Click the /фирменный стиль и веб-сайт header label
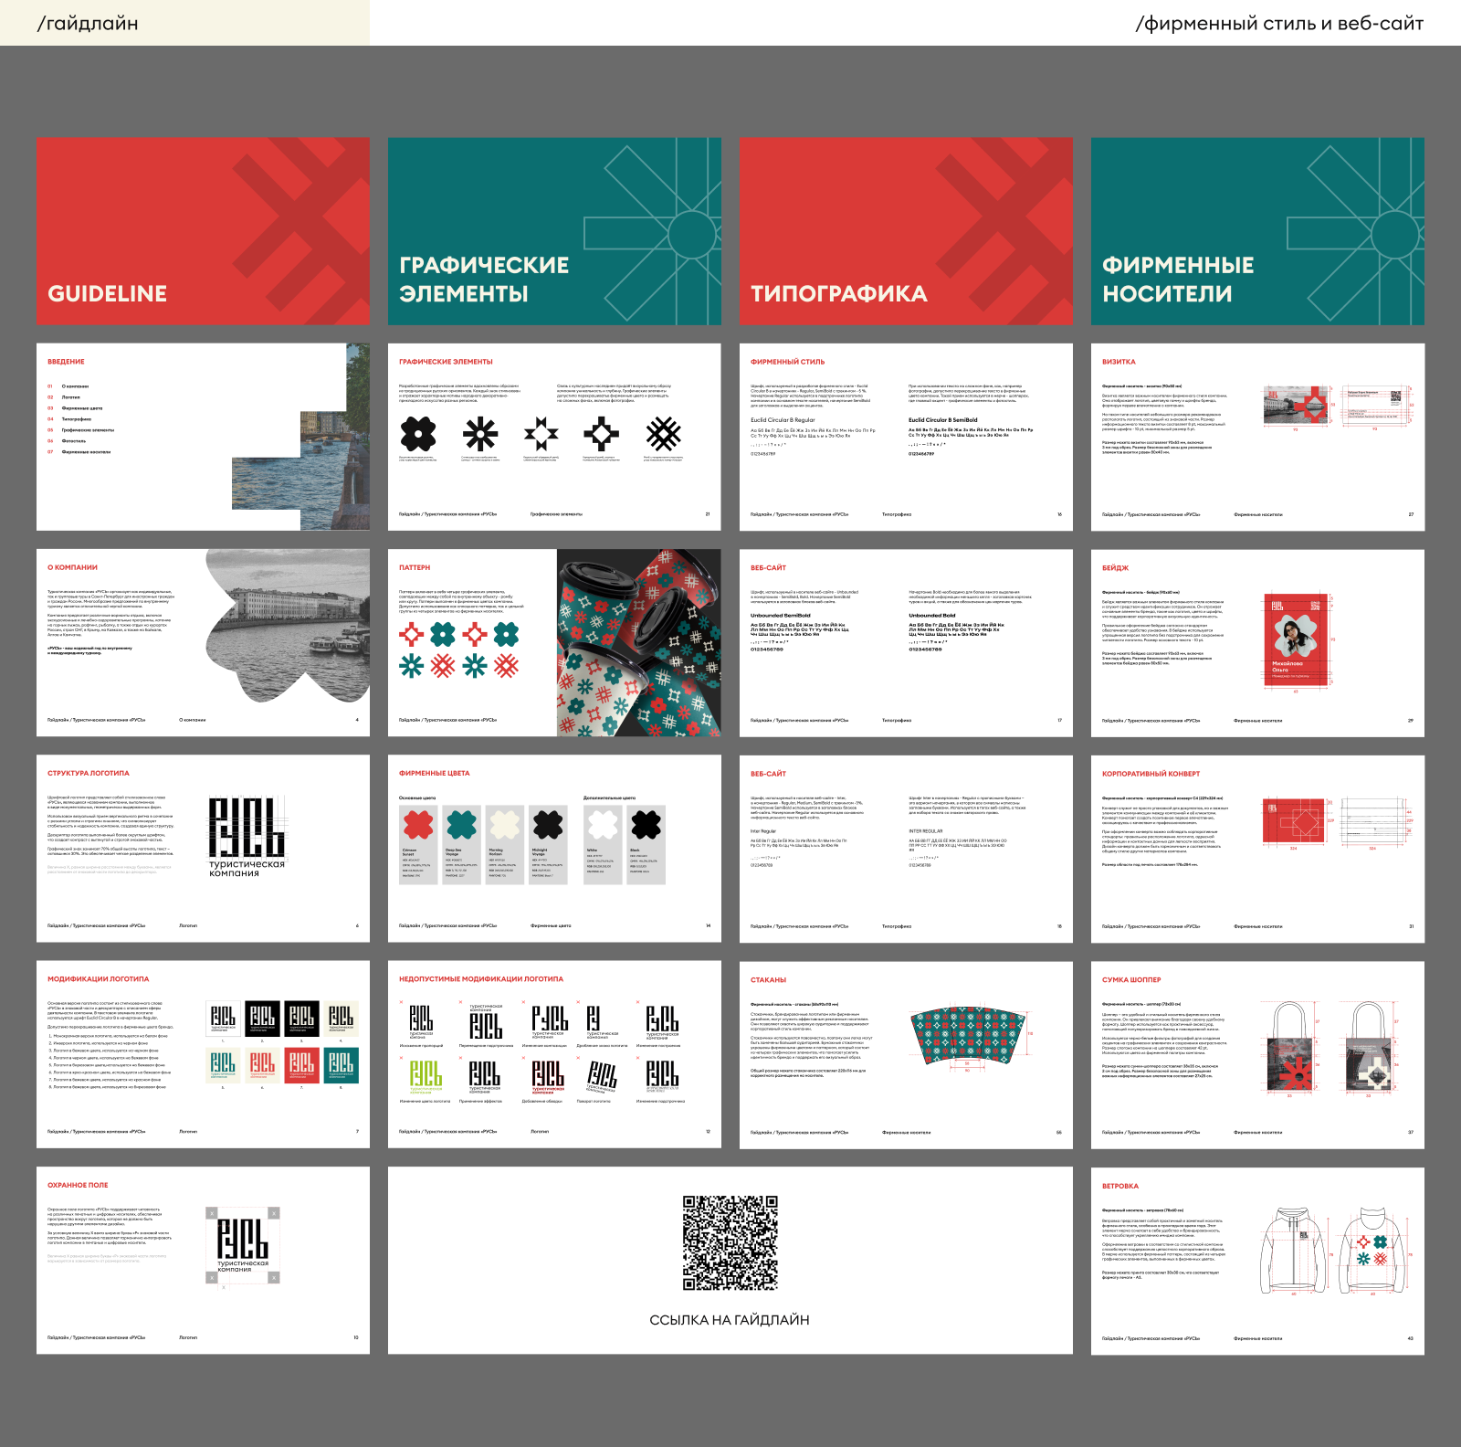1461x1447 pixels. pyautogui.click(x=1278, y=23)
